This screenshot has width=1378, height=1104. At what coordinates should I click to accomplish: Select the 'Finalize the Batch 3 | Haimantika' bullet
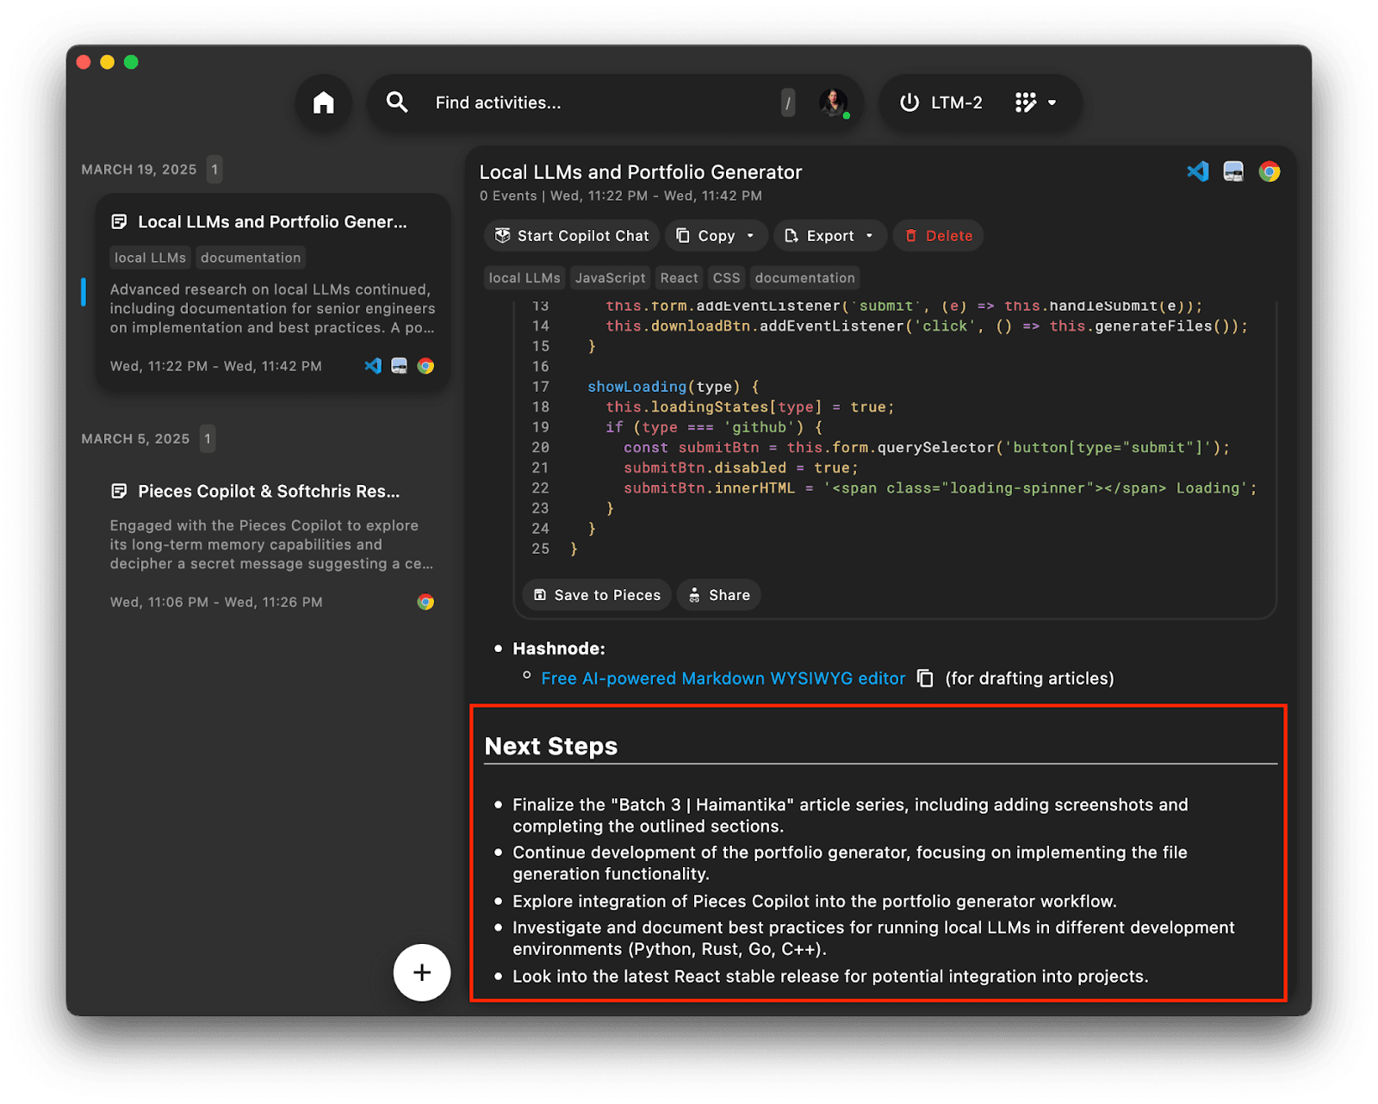pos(850,816)
